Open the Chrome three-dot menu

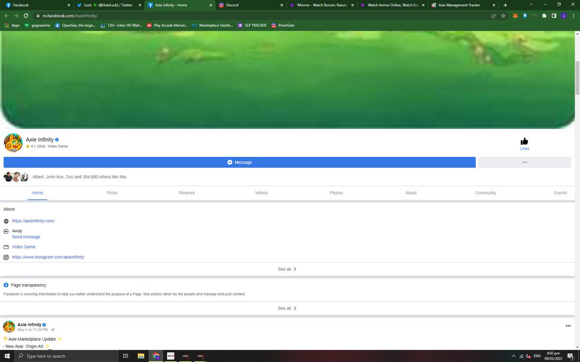[x=573, y=15]
